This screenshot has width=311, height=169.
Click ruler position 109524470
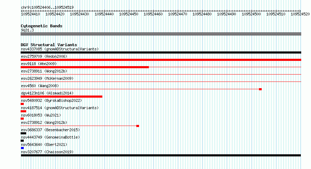click(178, 14)
